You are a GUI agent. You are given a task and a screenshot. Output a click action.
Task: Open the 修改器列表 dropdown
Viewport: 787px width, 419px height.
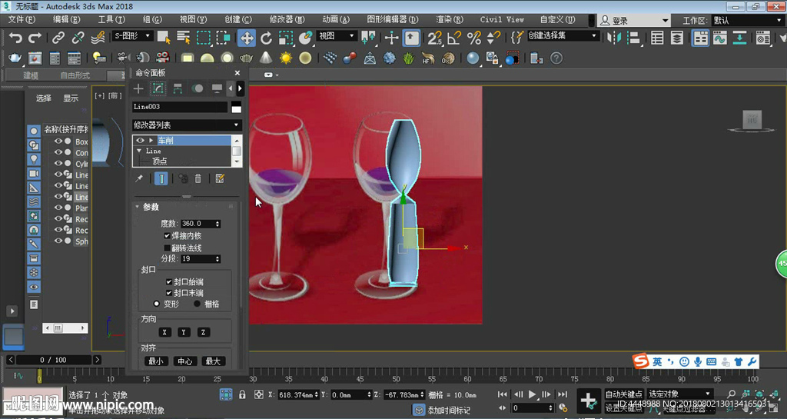(x=187, y=125)
